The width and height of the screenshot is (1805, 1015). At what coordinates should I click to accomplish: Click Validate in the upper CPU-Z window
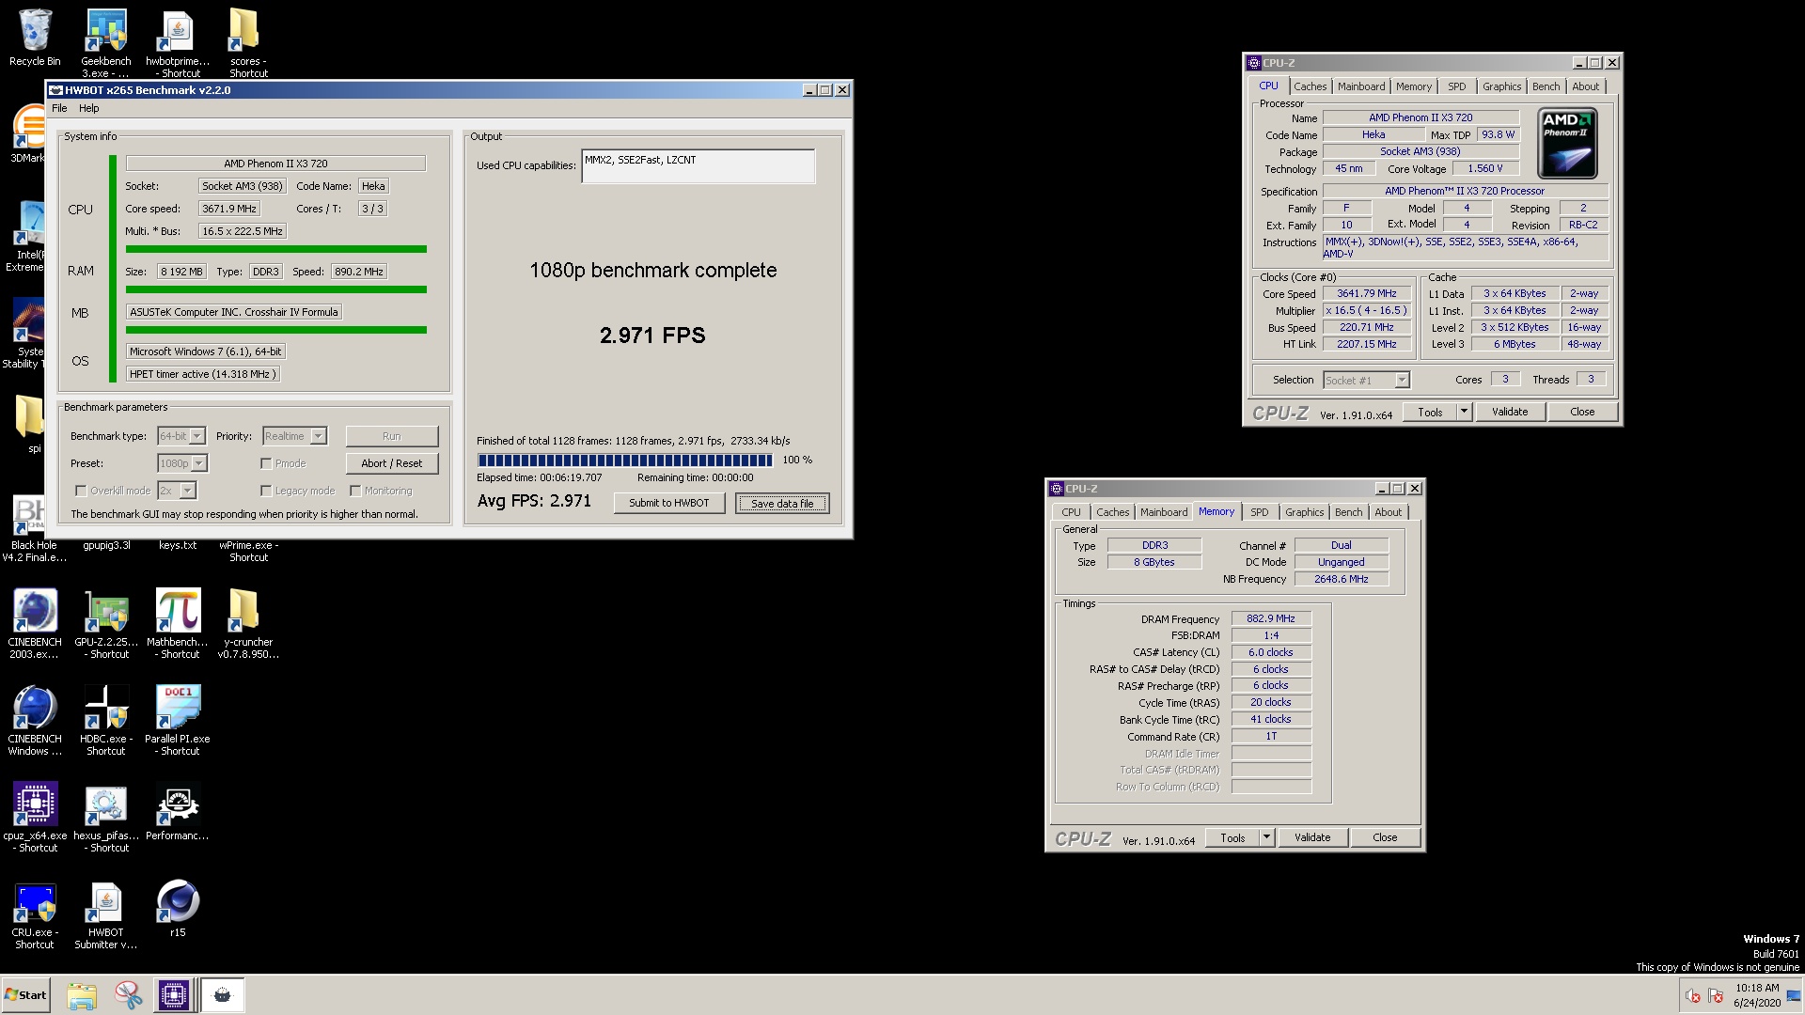[1510, 412]
